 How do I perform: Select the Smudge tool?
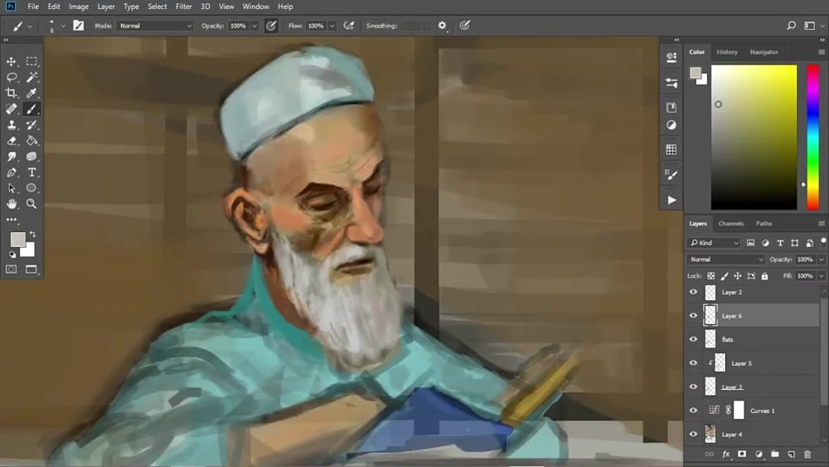point(11,157)
